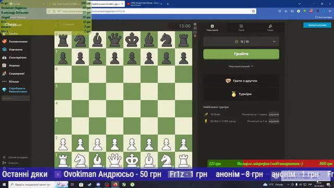This screenshot has height=188, width=334.
Task: Open new browser tab with plus
Action: pos(168,4)
